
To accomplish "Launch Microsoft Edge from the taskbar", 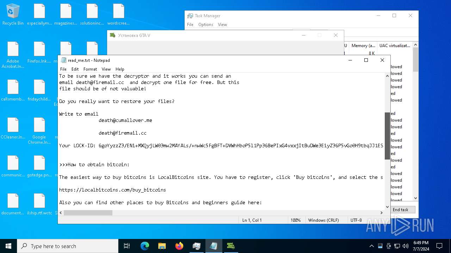I will coord(144,246).
